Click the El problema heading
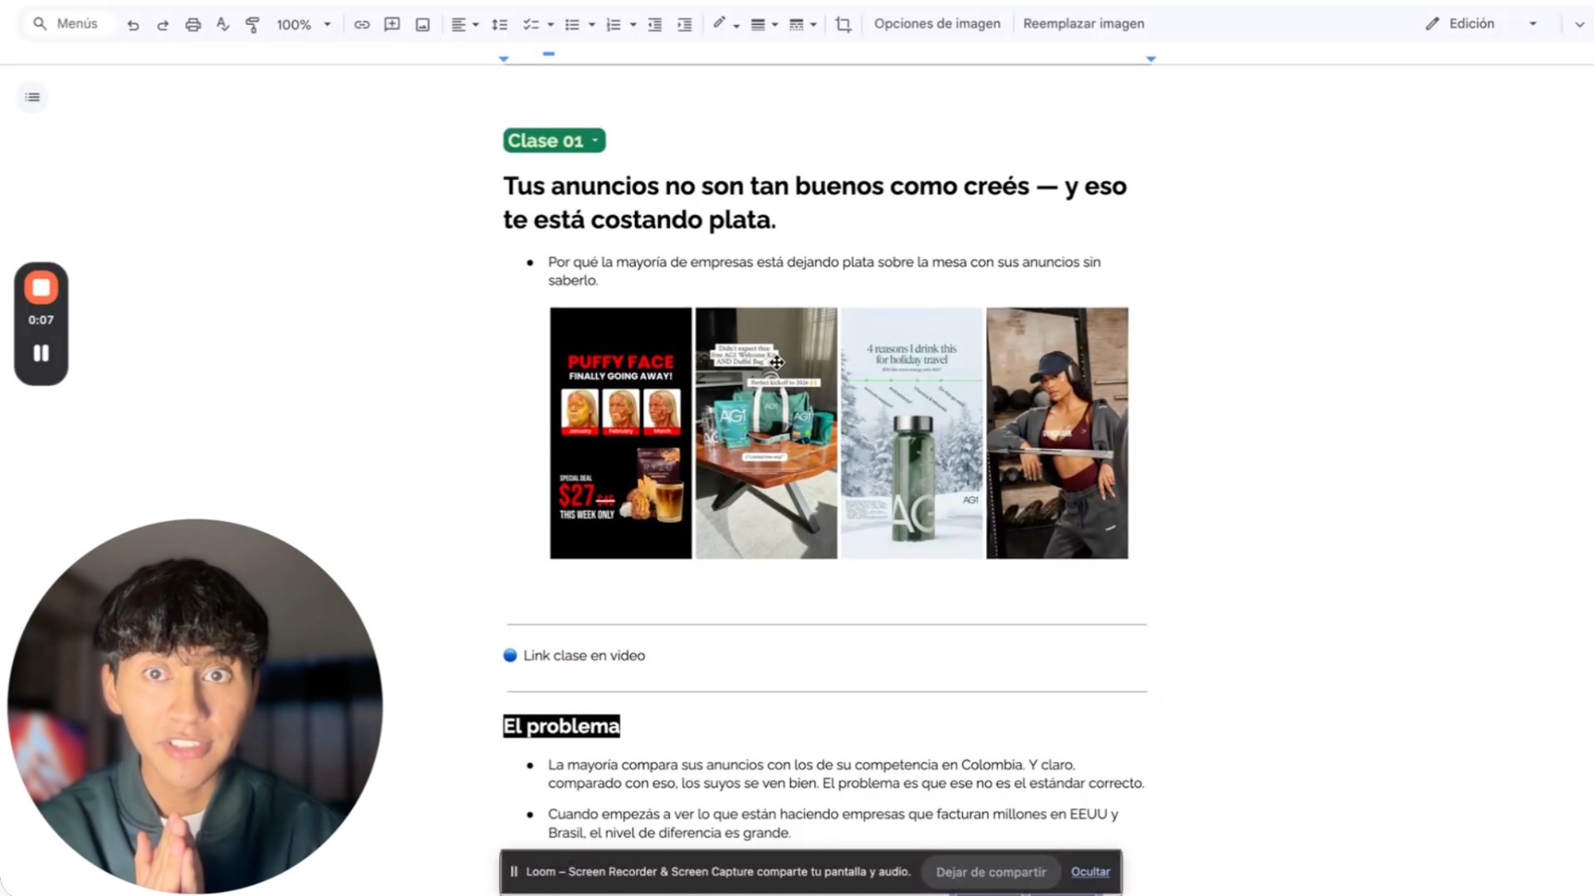The width and height of the screenshot is (1594, 896). pyautogui.click(x=561, y=726)
